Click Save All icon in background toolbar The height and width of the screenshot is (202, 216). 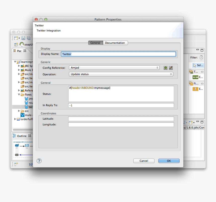29,38
